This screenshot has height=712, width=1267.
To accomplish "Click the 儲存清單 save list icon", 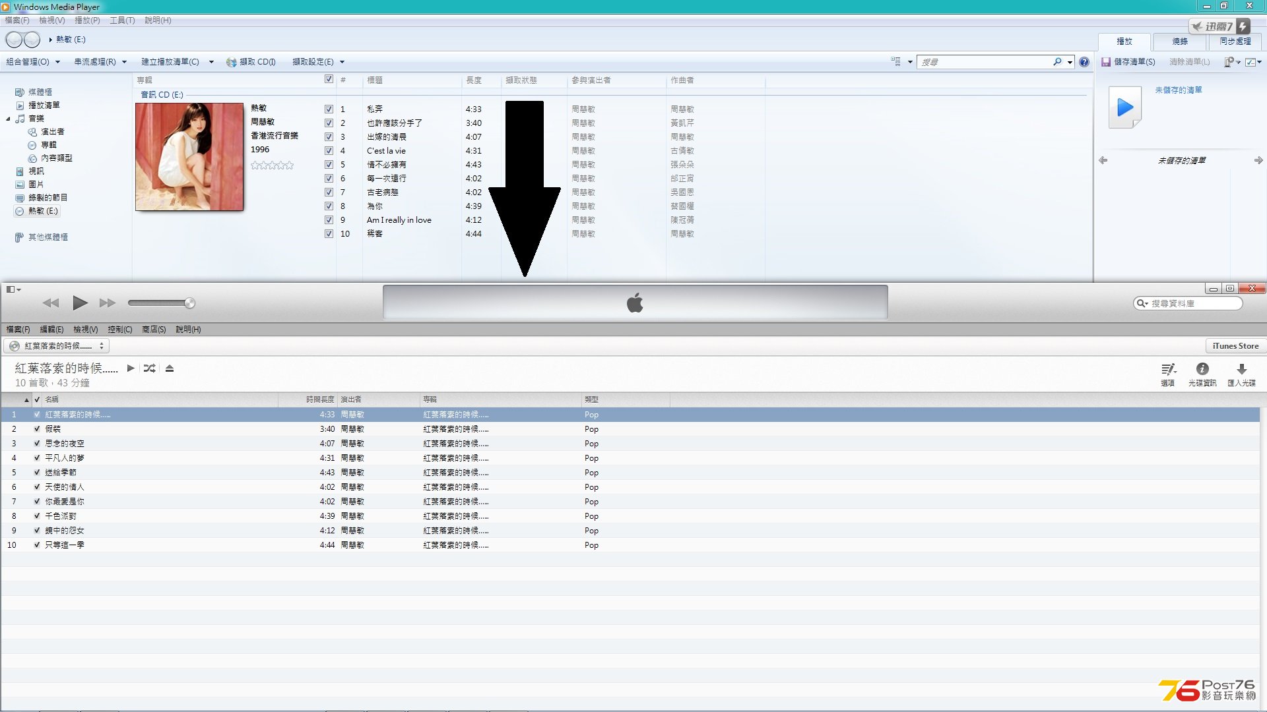I will coord(1106,62).
